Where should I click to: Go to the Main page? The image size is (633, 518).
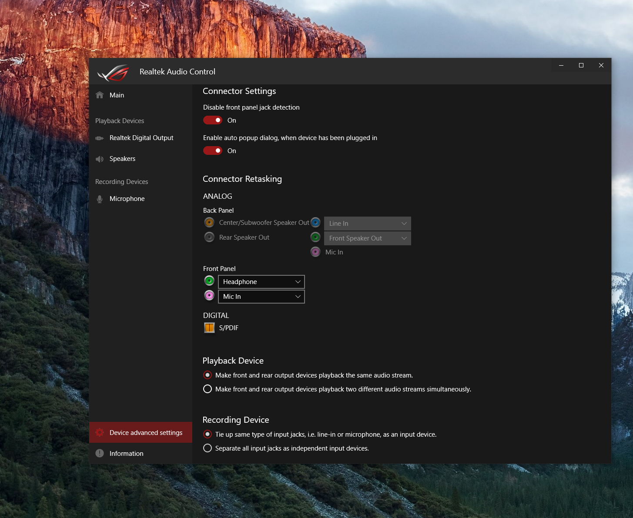[x=141, y=95]
